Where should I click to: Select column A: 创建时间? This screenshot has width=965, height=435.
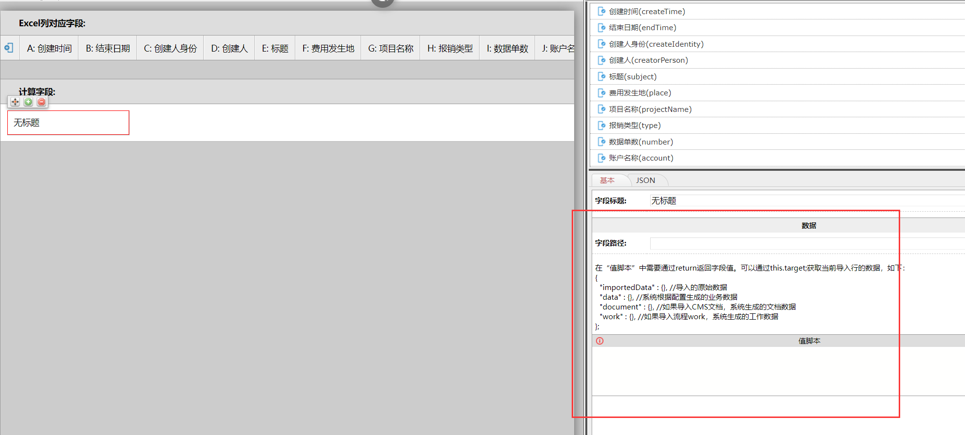pyautogui.click(x=49, y=48)
